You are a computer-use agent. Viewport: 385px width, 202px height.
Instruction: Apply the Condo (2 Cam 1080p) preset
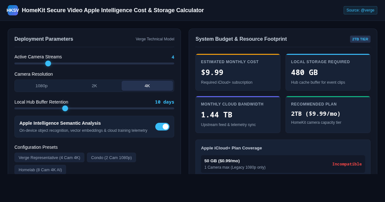point(111,157)
